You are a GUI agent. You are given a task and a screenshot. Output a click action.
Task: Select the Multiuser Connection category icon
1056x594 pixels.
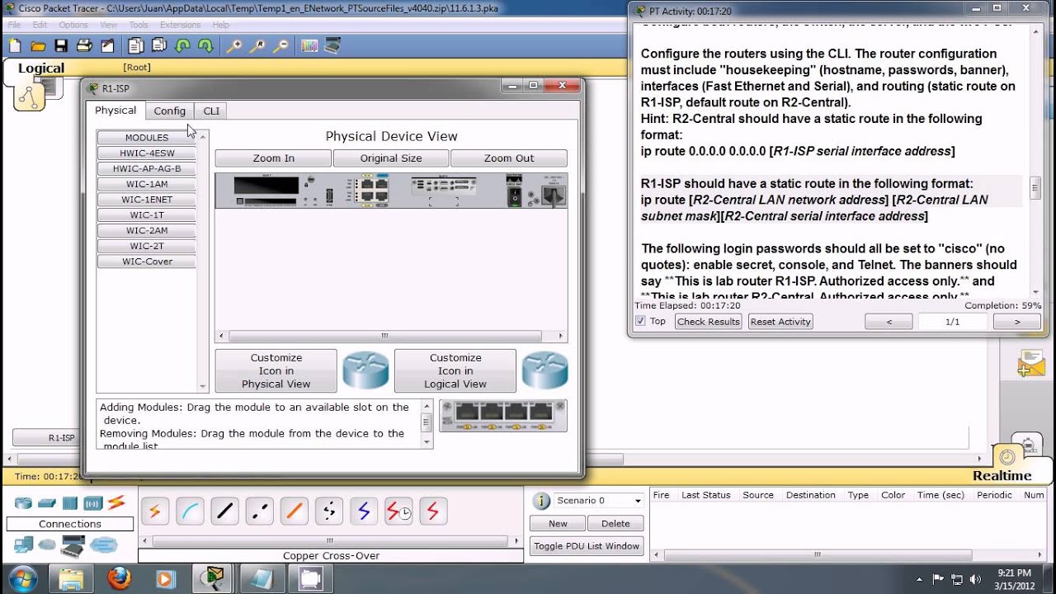[x=104, y=544]
